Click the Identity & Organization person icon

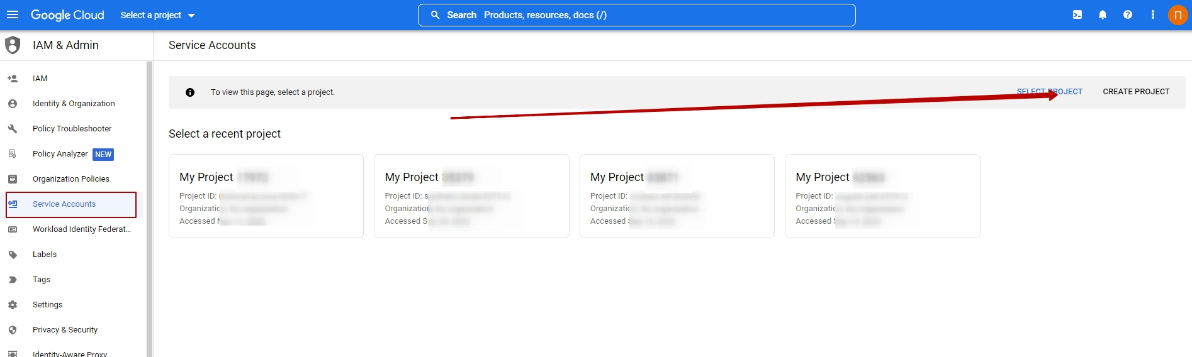(13, 104)
